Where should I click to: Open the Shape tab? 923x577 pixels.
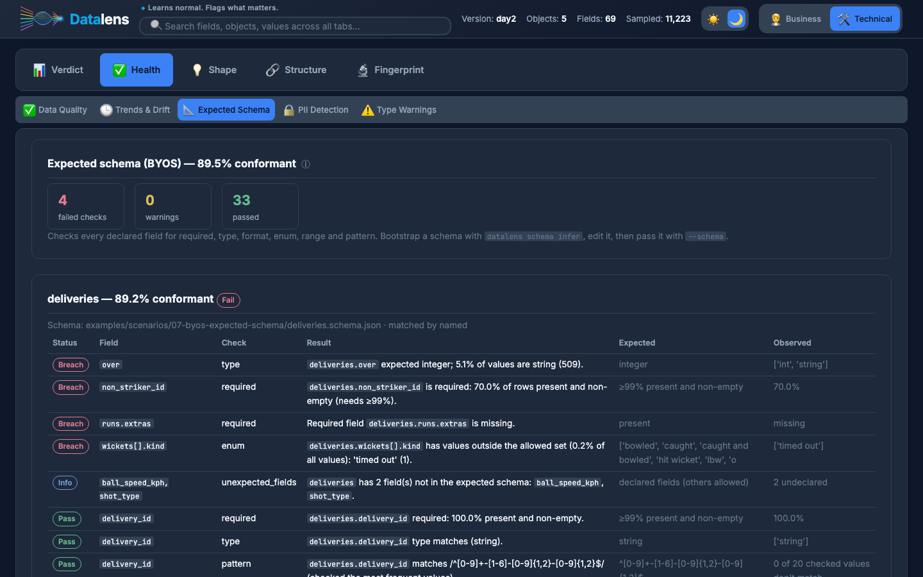(x=214, y=70)
